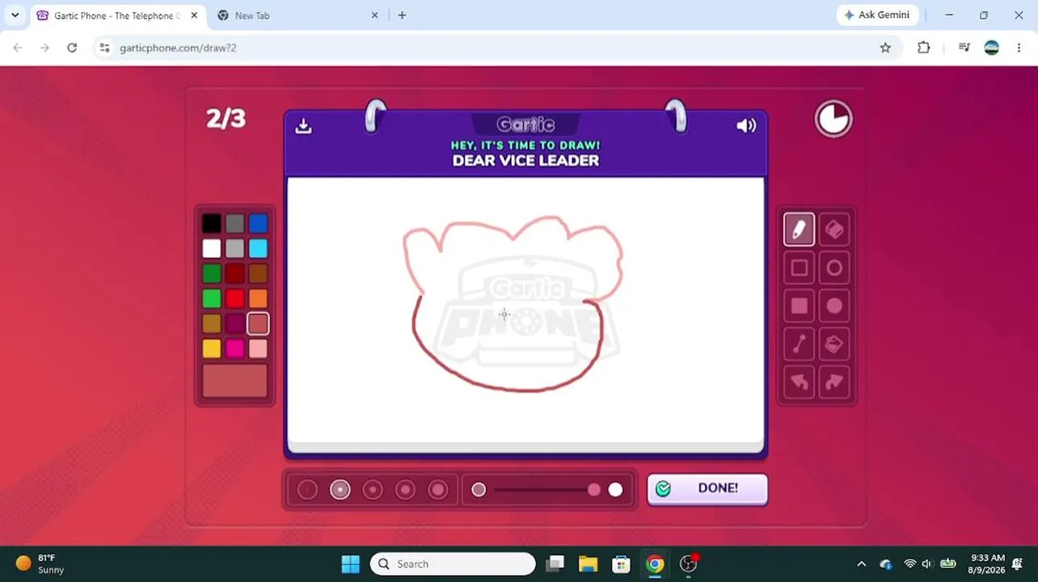Select the third brush size

click(x=373, y=489)
